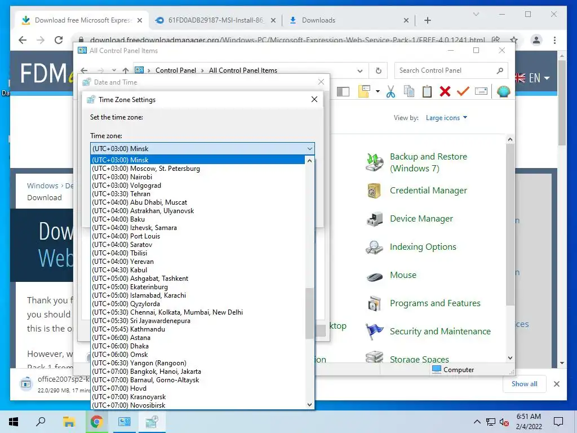Expand the Control Panel address bar history dropdown
Viewport: 577px width, 433px height.
pos(360,70)
